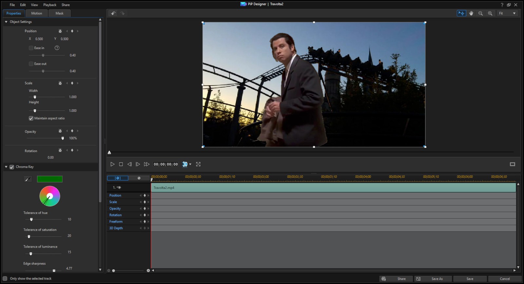The width and height of the screenshot is (524, 284).
Task: Click the timecode field 00;00;00;00
Action: [x=166, y=164]
